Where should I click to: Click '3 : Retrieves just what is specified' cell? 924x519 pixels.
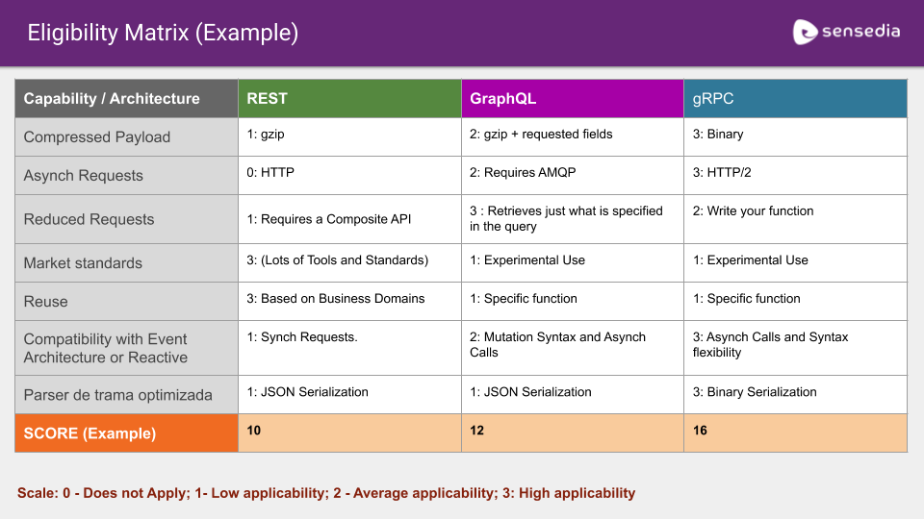[572, 219]
